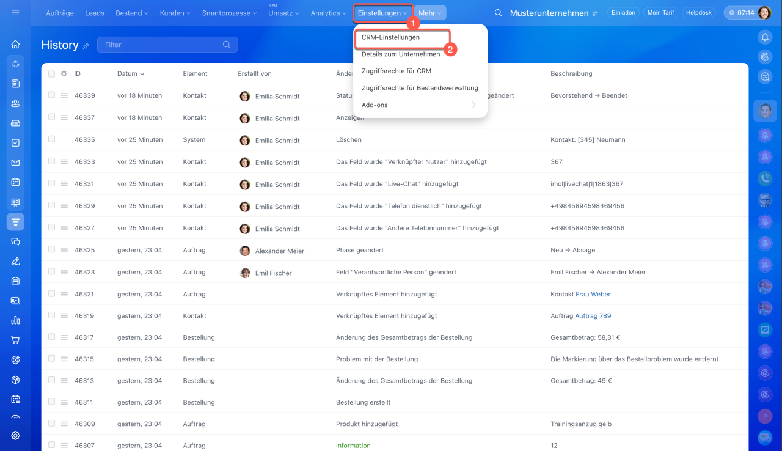The image size is (782, 451).
Task: Click the search magnifier icon in the header
Action: pos(498,13)
